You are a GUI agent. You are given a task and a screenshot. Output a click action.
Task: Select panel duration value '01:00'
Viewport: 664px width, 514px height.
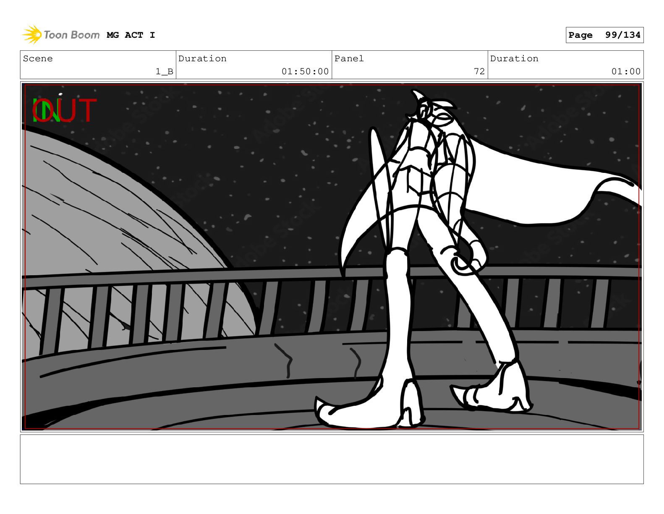[626, 72]
